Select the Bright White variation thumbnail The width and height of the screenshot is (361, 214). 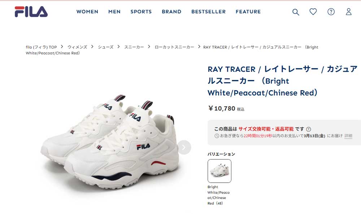coord(219,171)
